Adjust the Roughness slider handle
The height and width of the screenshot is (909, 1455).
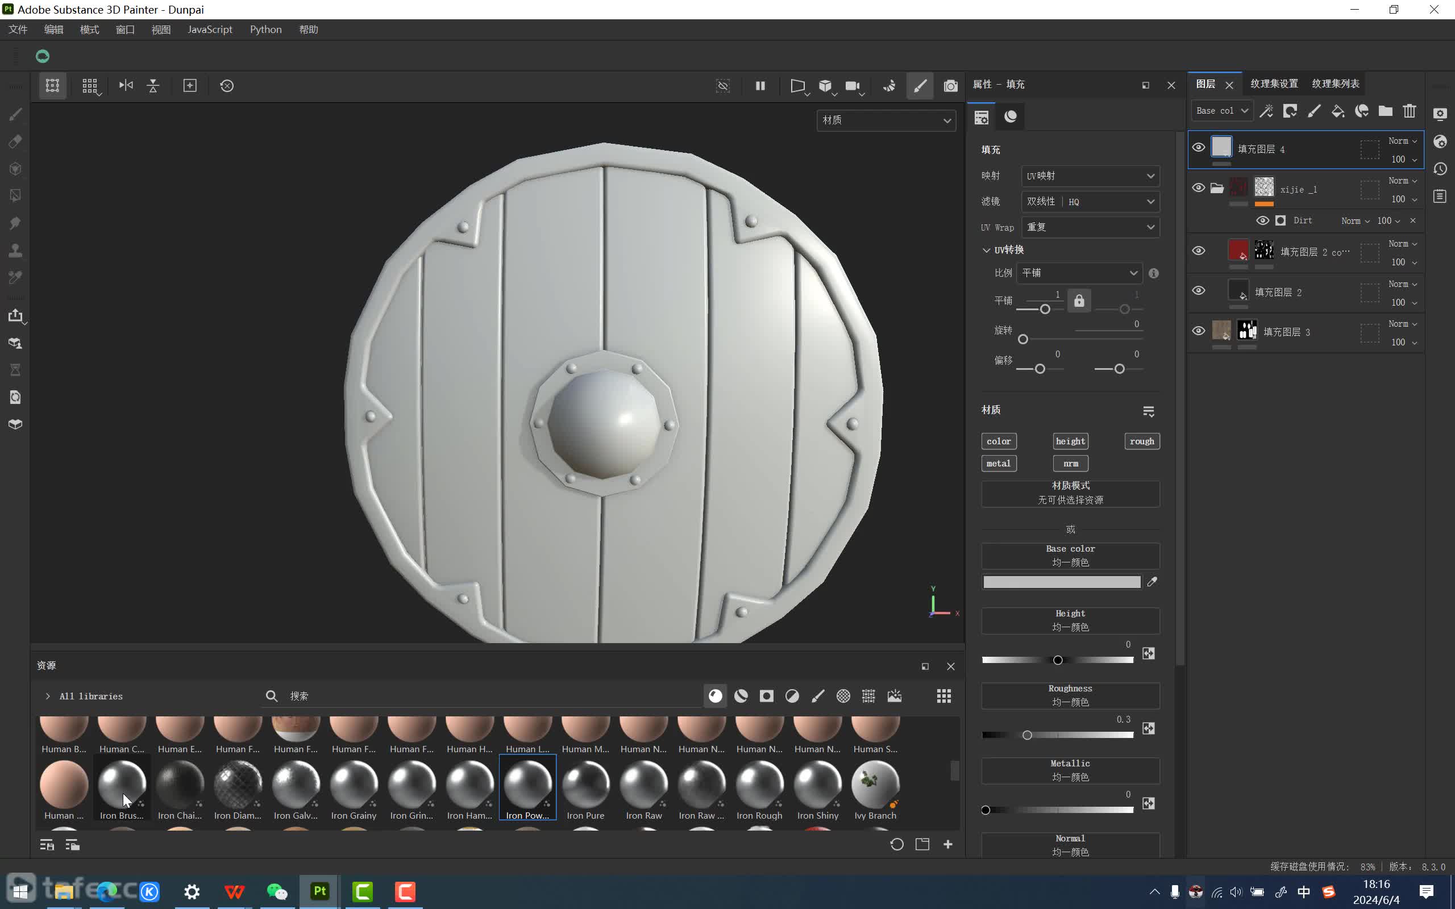click(1027, 735)
